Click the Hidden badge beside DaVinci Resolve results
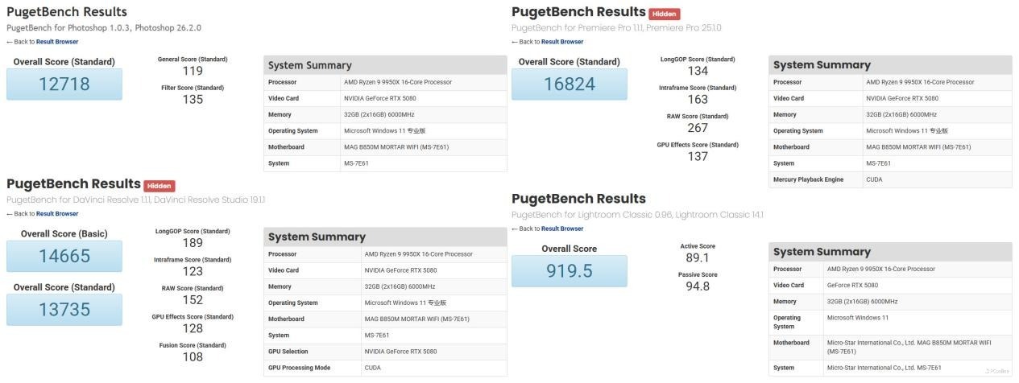The image size is (1019, 383). 159,186
